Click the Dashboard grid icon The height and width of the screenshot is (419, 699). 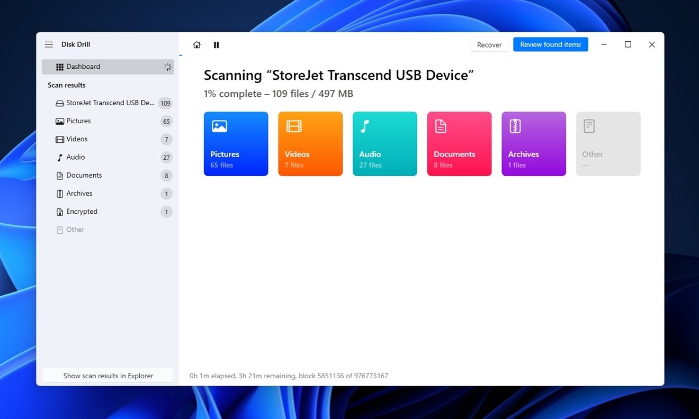[60, 67]
